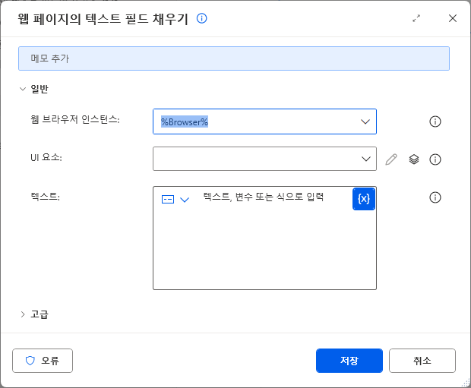Expand the 고급 section

(23, 314)
